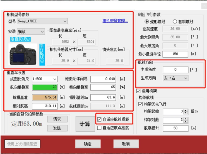
Task: Click the 最大坡度角 field
Action: coord(175,46)
